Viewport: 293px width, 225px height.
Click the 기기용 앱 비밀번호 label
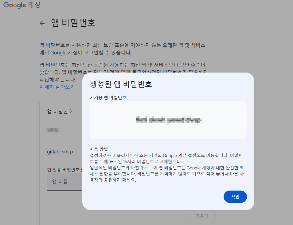coord(108,97)
